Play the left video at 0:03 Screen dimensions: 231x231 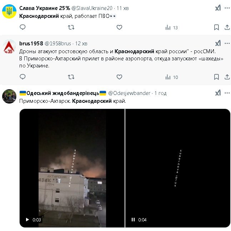point(27,220)
